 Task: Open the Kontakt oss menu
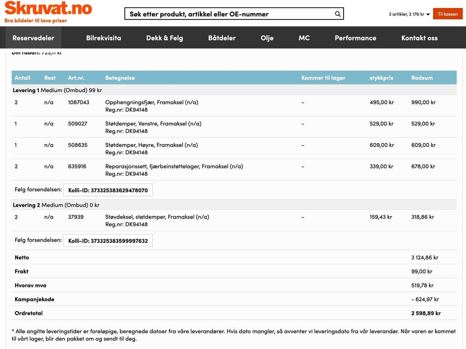point(419,38)
